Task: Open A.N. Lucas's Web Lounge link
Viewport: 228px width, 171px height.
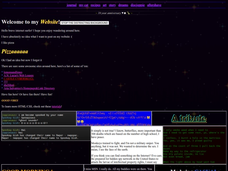Action: [19, 76]
